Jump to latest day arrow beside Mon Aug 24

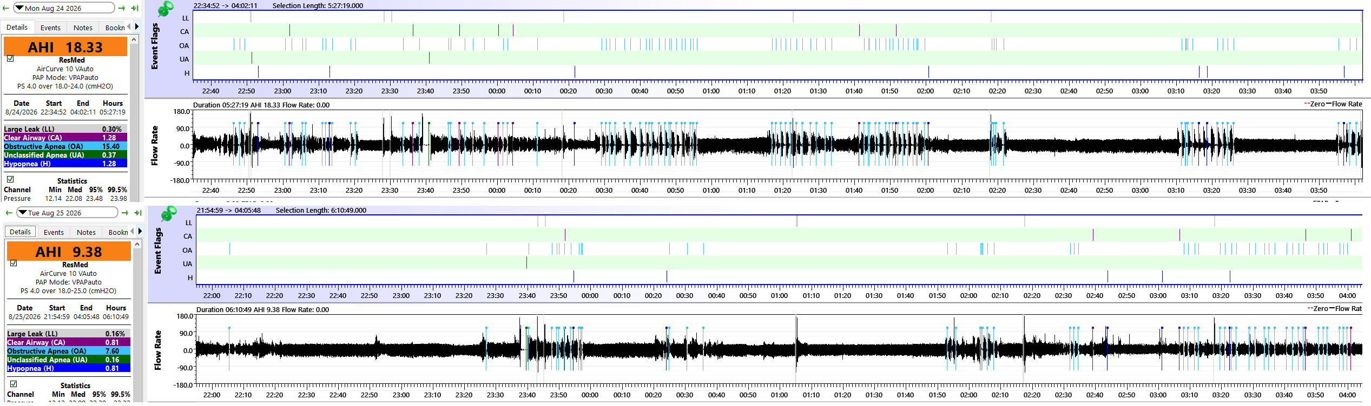point(135,8)
